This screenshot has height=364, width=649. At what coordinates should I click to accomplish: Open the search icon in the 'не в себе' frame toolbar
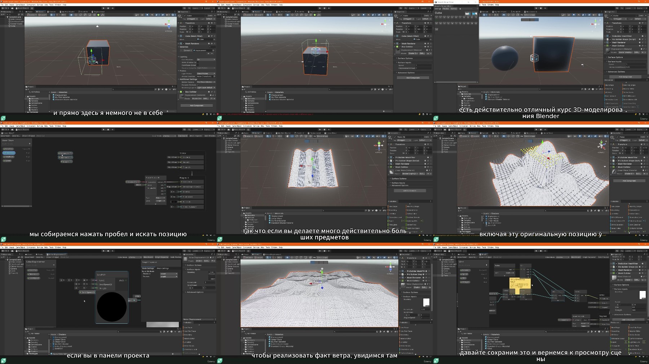click(189, 8)
